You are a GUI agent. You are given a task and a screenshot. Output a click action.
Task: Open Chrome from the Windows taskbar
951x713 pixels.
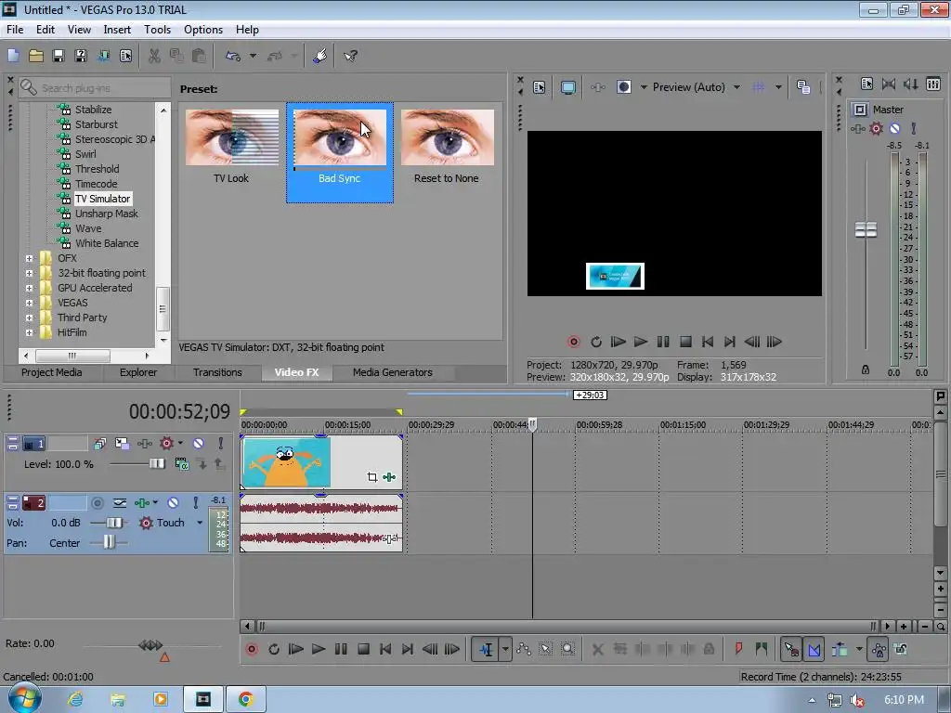[245, 699]
